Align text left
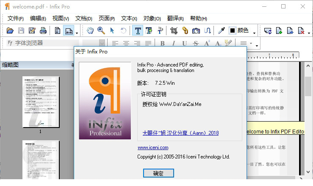The width and height of the screenshot is (313, 186). pyautogui.click(x=115, y=43)
